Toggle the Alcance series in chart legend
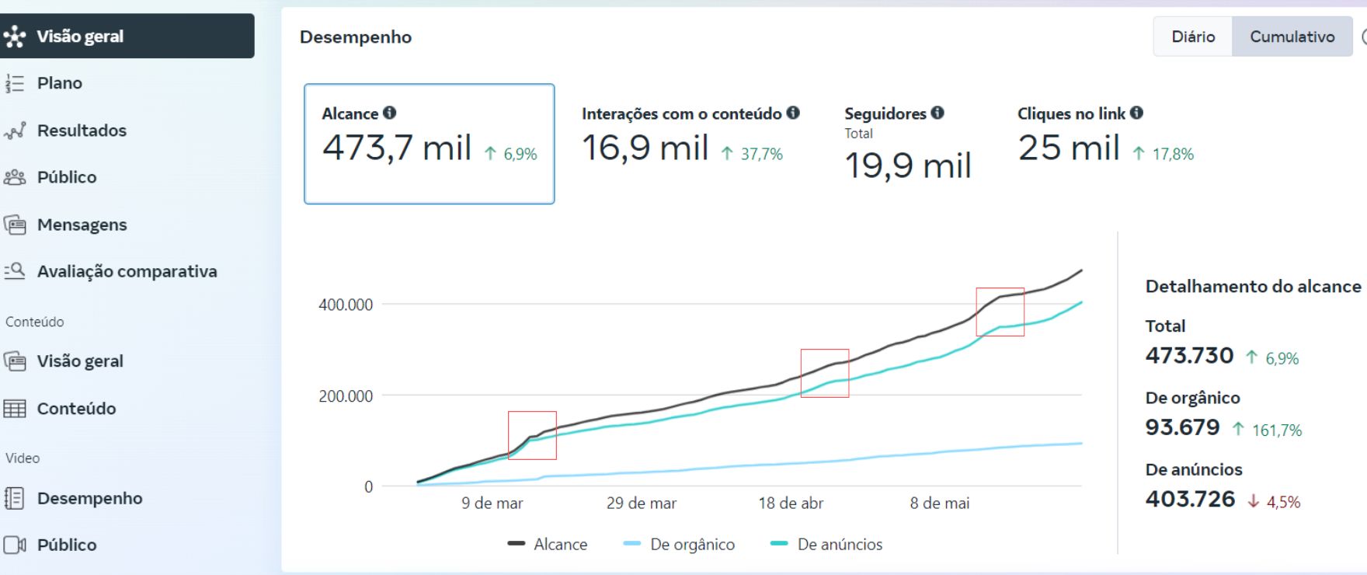 [548, 544]
